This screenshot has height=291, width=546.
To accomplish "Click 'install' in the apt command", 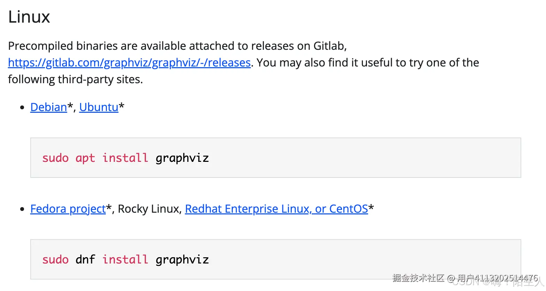I will click(125, 158).
